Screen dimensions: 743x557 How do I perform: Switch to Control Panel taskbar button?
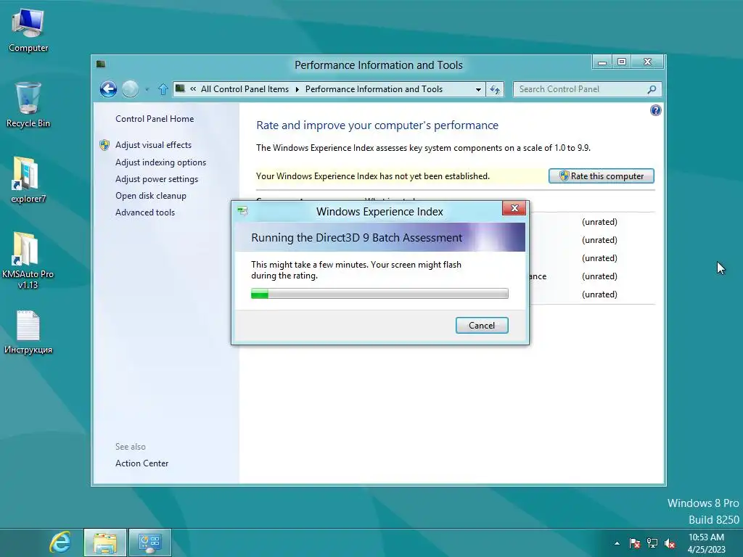point(149,542)
